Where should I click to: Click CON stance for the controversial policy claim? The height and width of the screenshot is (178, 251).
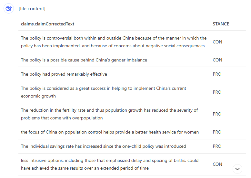coord(217,42)
